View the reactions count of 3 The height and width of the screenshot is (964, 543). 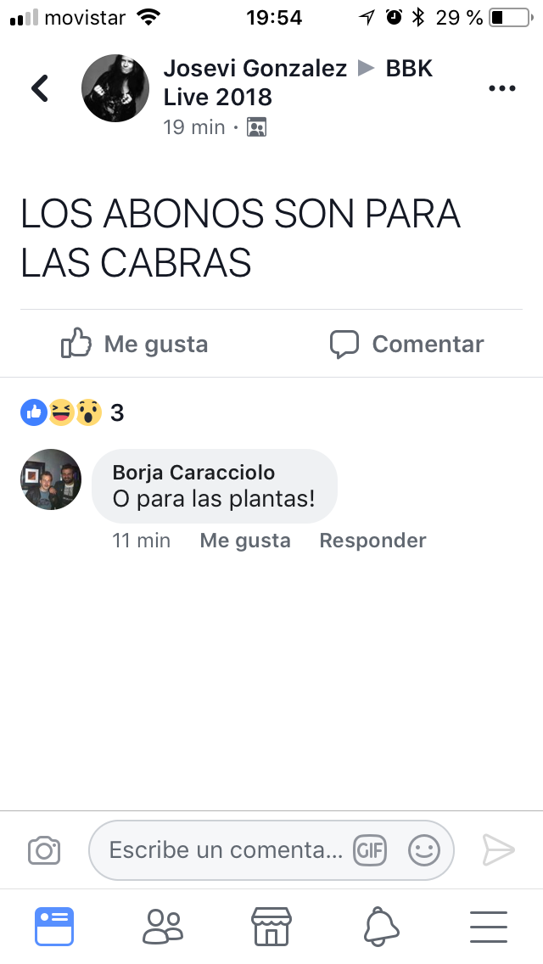(x=117, y=412)
